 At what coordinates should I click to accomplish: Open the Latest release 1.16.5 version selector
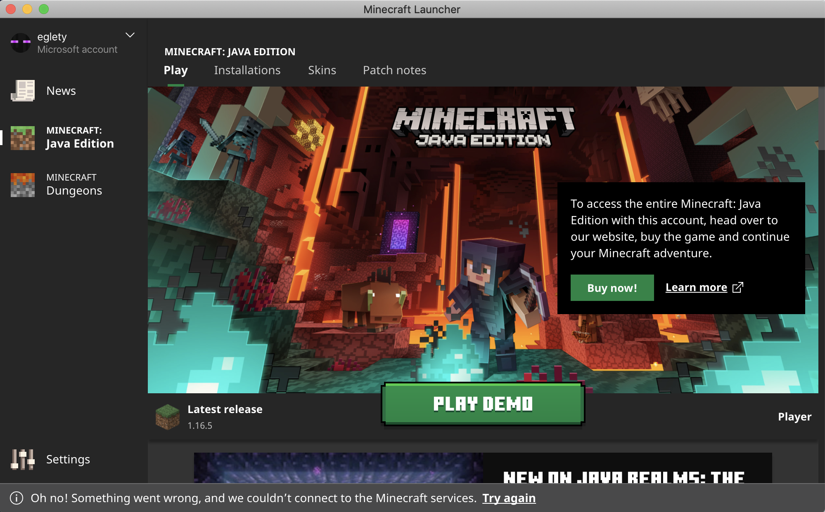pyautogui.click(x=225, y=417)
